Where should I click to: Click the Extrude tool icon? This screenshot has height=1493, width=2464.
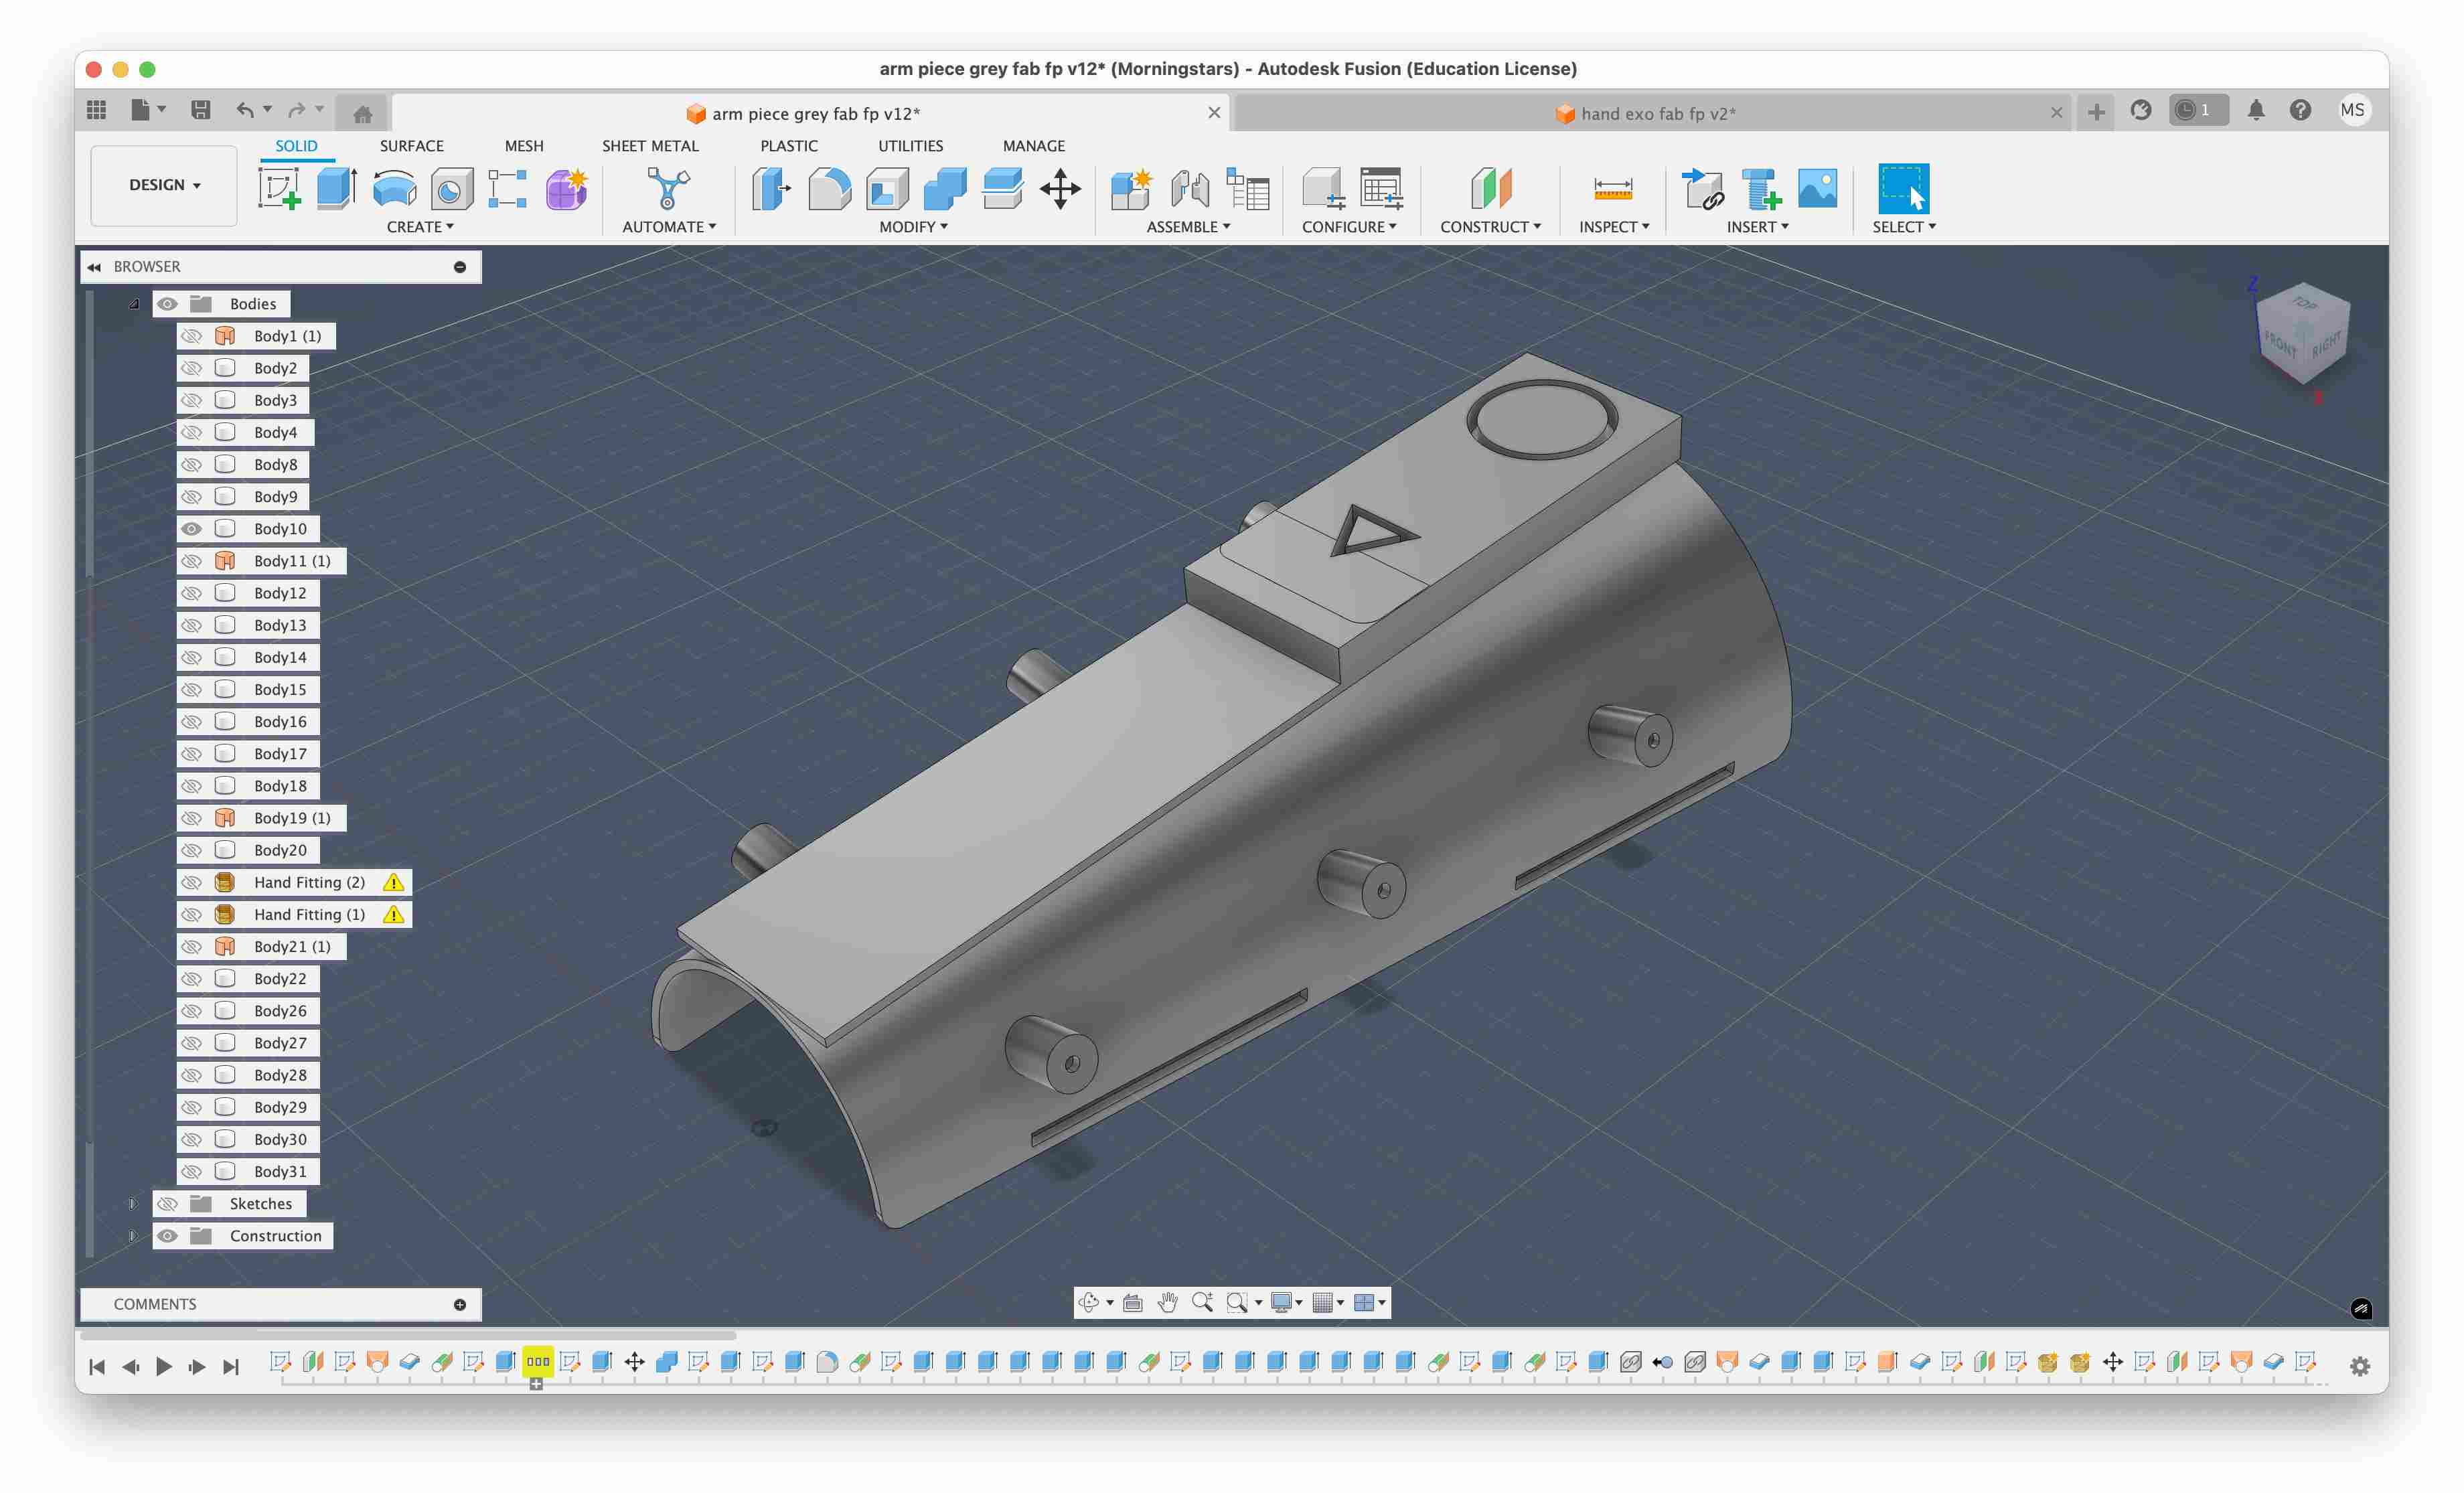[x=337, y=188]
